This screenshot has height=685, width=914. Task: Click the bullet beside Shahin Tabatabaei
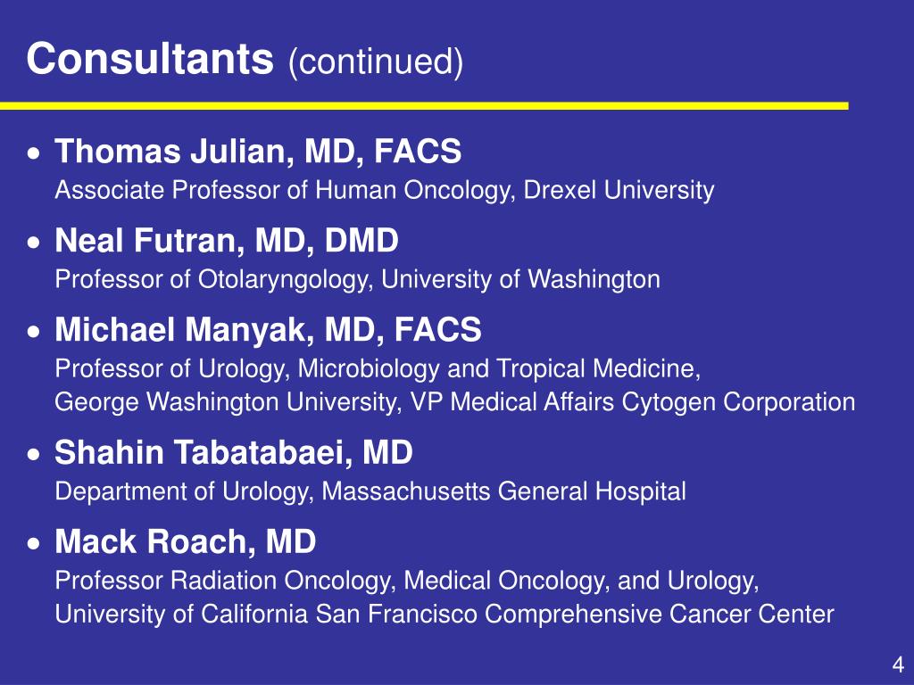(x=35, y=455)
